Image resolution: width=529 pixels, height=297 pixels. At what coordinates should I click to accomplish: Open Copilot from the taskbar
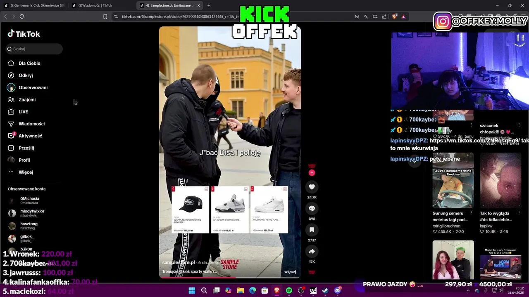pos(228,291)
